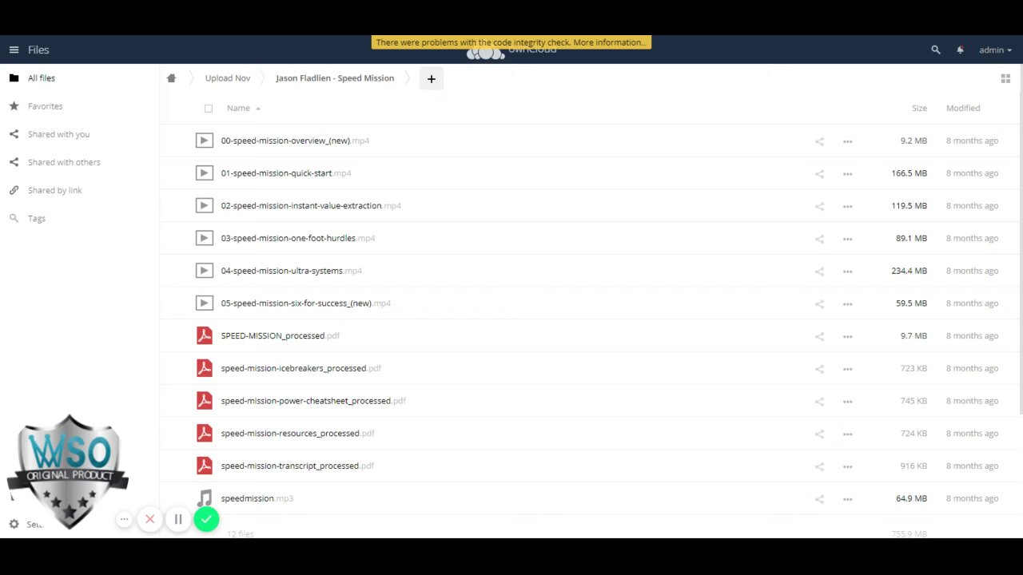Open 01-speed-mission-quick-start.mp4 file name

click(286, 173)
